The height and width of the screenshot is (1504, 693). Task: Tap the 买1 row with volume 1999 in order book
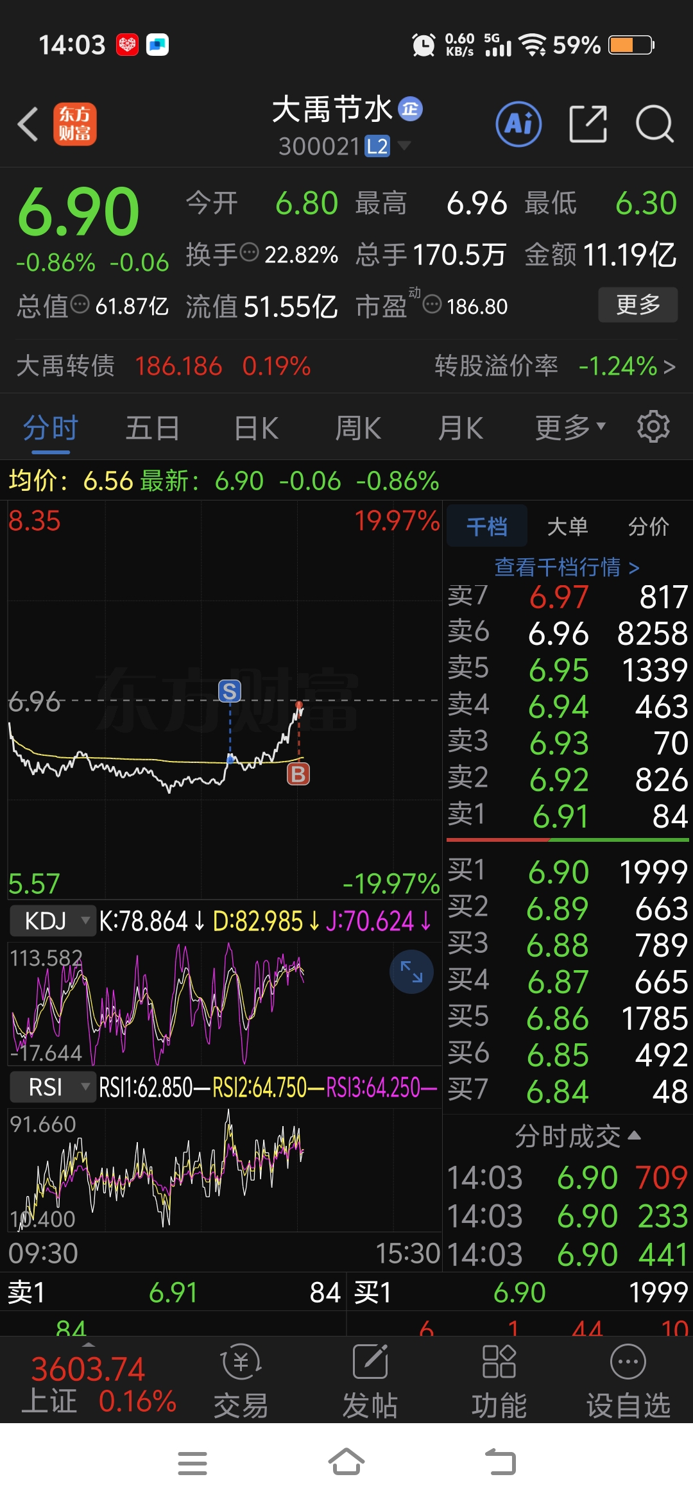pos(568,871)
